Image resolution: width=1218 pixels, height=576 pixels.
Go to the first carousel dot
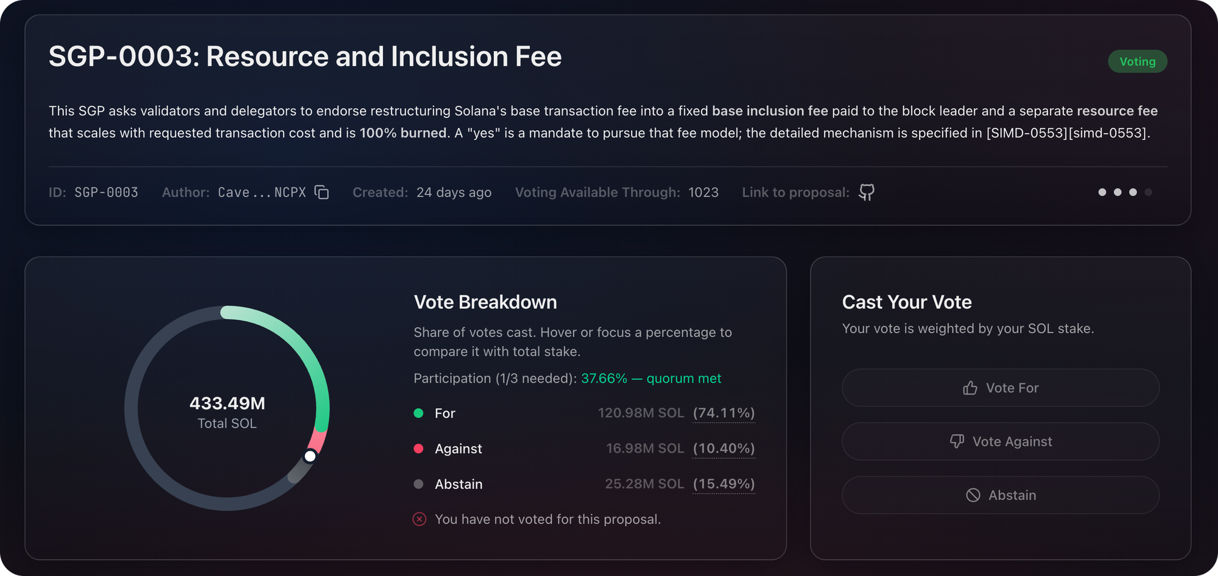1102,192
